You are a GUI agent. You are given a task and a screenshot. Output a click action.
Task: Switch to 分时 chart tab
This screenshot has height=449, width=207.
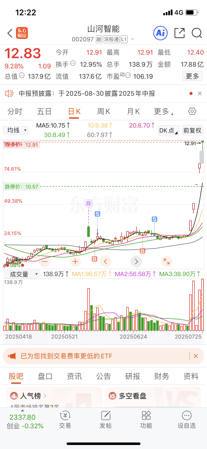click(x=15, y=111)
